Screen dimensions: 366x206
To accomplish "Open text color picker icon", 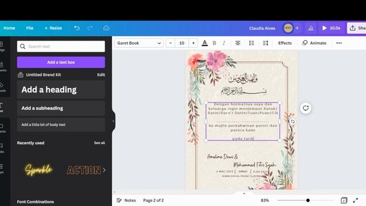I will pos(205,43).
